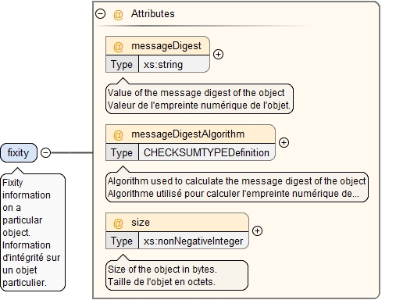Expand the messageDigestAlgorithm attribute details
The width and height of the screenshot is (396, 300).
click(284, 142)
